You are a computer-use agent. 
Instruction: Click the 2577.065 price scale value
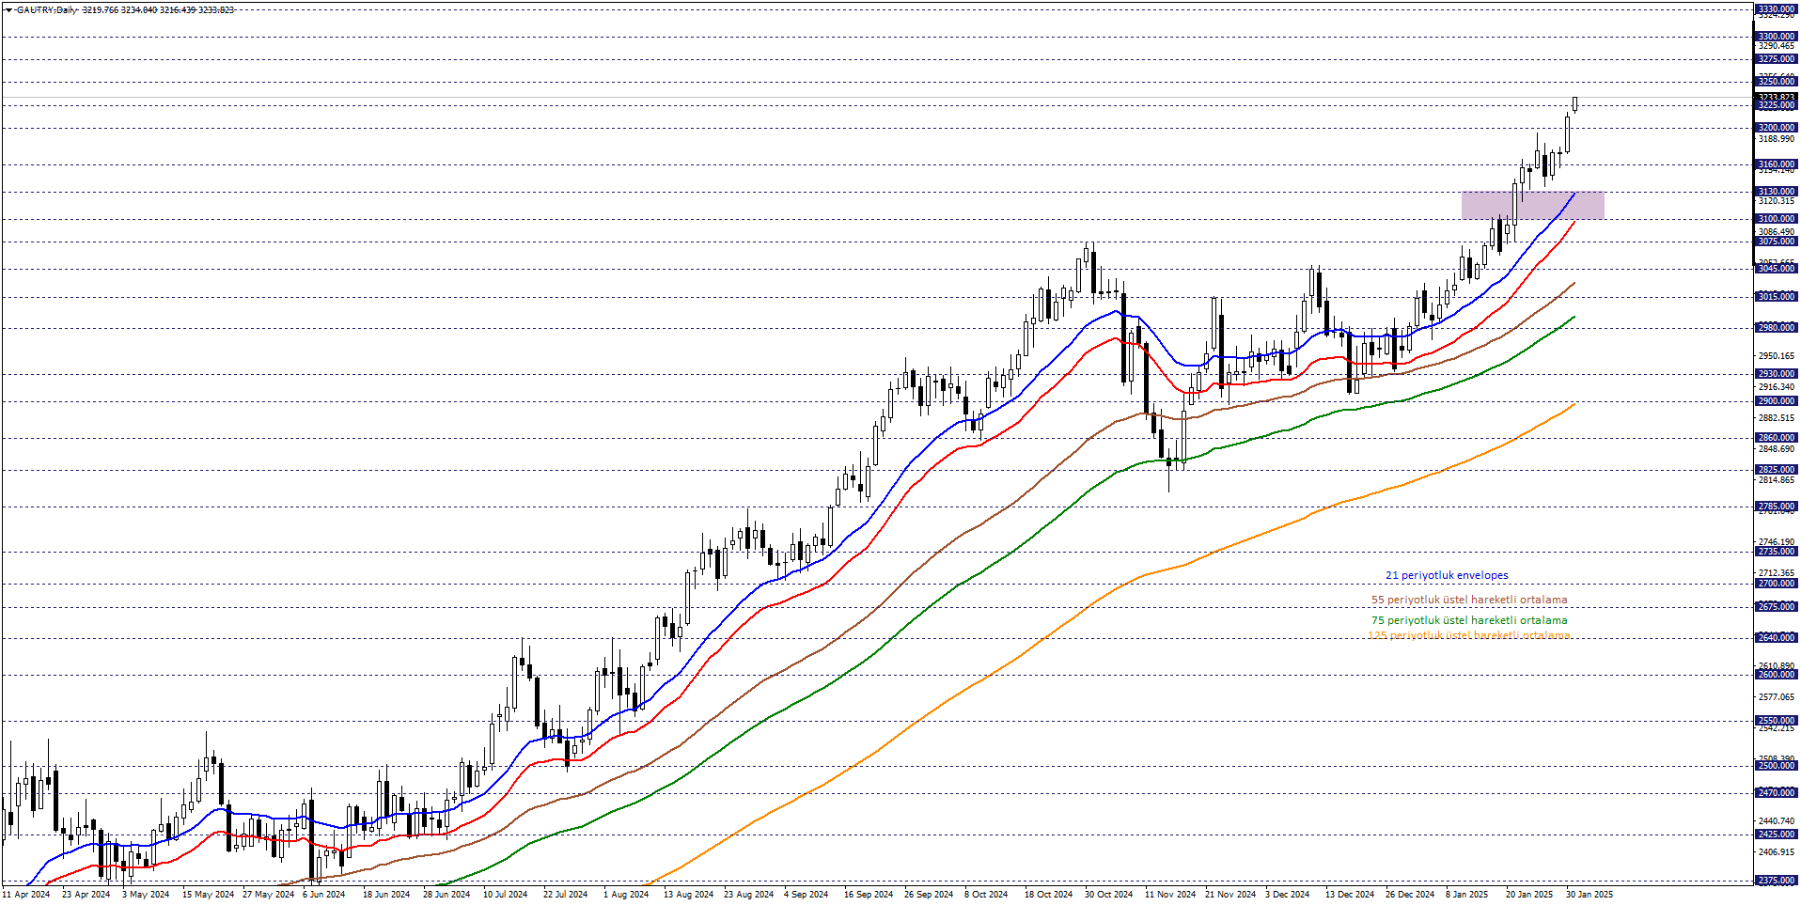(x=1776, y=697)
